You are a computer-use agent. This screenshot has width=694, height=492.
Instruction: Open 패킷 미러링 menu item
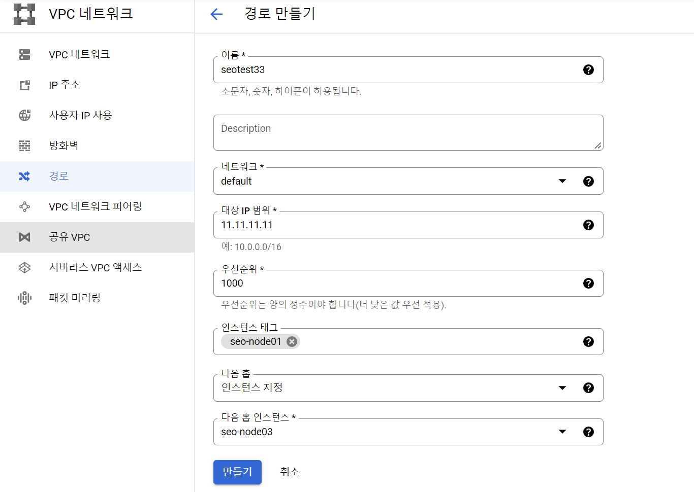coord(97,298)
